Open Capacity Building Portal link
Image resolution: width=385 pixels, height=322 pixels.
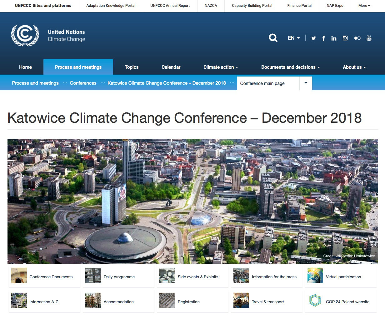252,6
